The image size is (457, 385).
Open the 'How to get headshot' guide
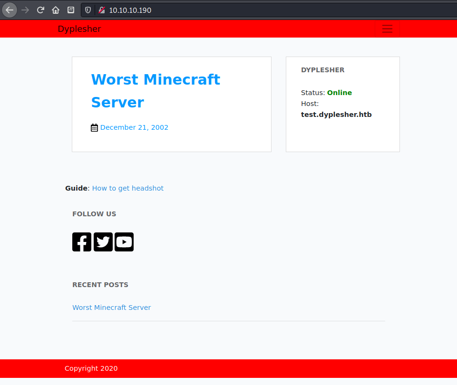(x=128, y=188)
